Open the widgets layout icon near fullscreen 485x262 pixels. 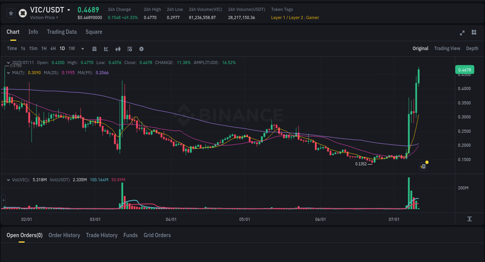click(474, 33)
